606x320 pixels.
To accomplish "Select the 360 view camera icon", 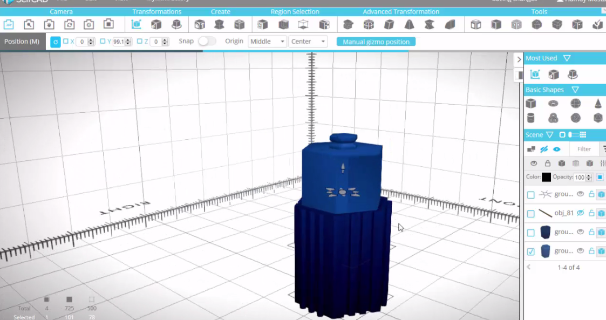I will (x=9, y=25).
